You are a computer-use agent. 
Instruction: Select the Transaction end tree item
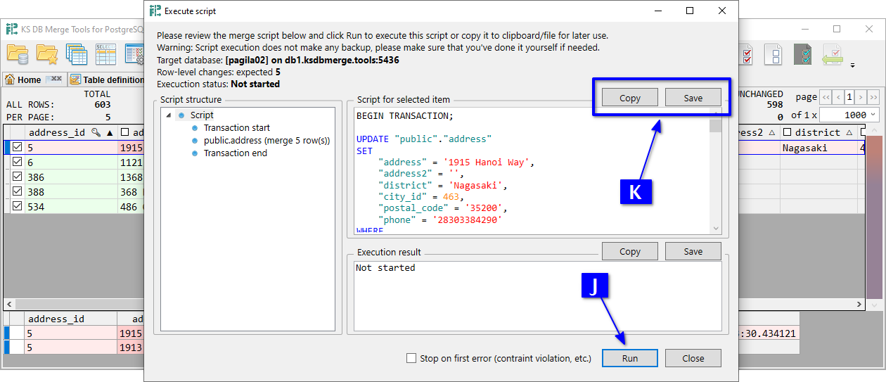click(x=235, y=153)
